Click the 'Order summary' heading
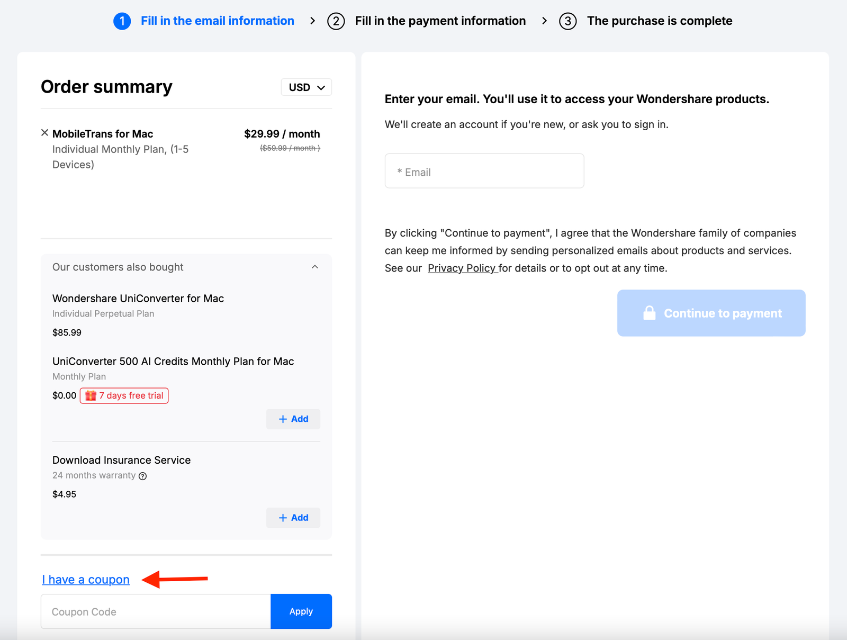Screen dimensions: 847x640 click(106, 87)
